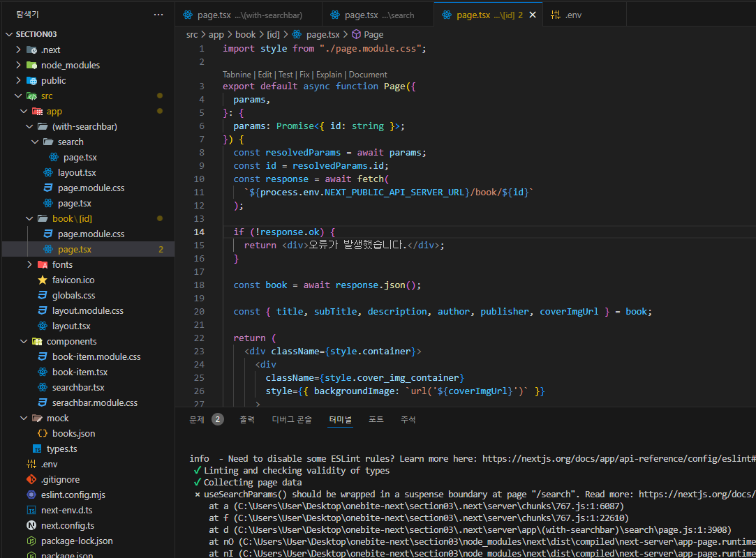Collapse the SECTION03 root folder

tap(8, 34)
